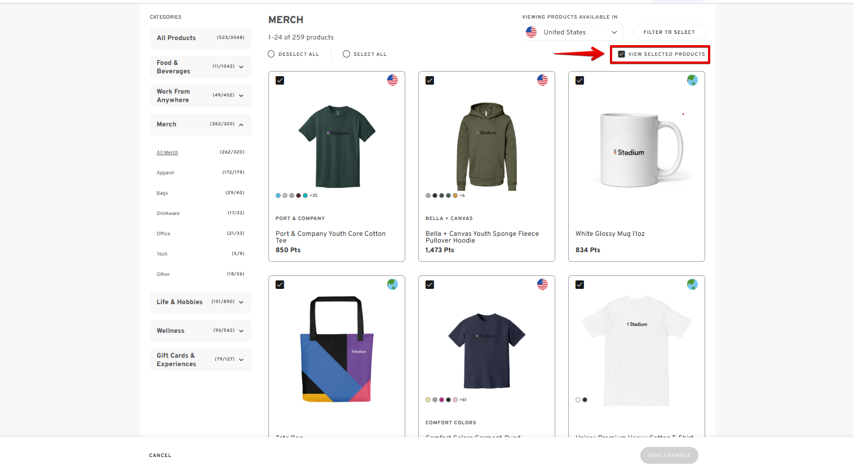Expand the Food & Beverages category
The width and height of the screenshot is (854, 470).
(x=241, y=67)
